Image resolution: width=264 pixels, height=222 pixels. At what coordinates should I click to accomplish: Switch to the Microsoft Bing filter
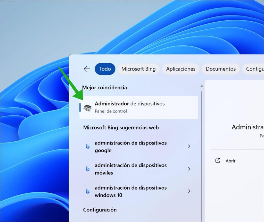[x=138, y=69]
